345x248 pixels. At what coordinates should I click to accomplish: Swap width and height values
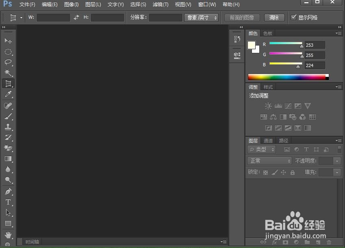tap(76, 17)
